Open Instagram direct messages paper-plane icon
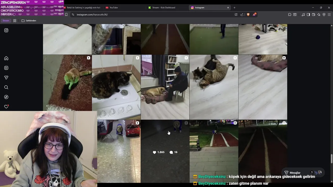Image resolution: width=333 pixels, height=187 pixels. pos(6,78)
